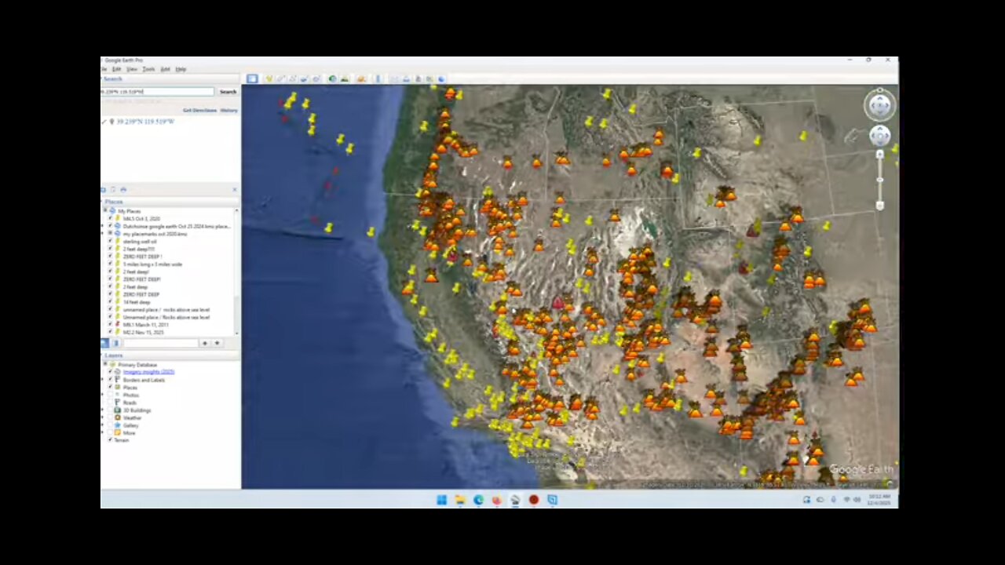This screenshot has width=1005, height=565.
Task: Choose the Add Image Overlay toolbar tool
Action: pyautogui.click(x=304, y=78)
